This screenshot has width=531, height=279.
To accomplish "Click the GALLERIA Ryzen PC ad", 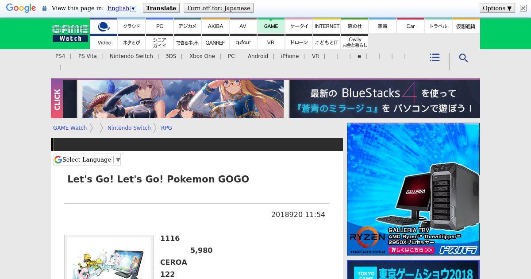I will 413,189.
